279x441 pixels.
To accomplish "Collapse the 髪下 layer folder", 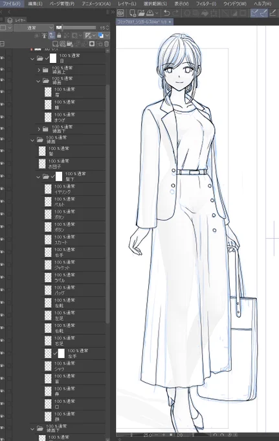I will (x=38, y=177).
